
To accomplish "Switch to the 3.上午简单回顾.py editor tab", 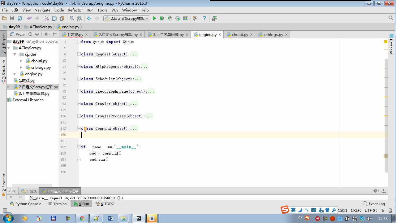I will [x=168, y=34].
